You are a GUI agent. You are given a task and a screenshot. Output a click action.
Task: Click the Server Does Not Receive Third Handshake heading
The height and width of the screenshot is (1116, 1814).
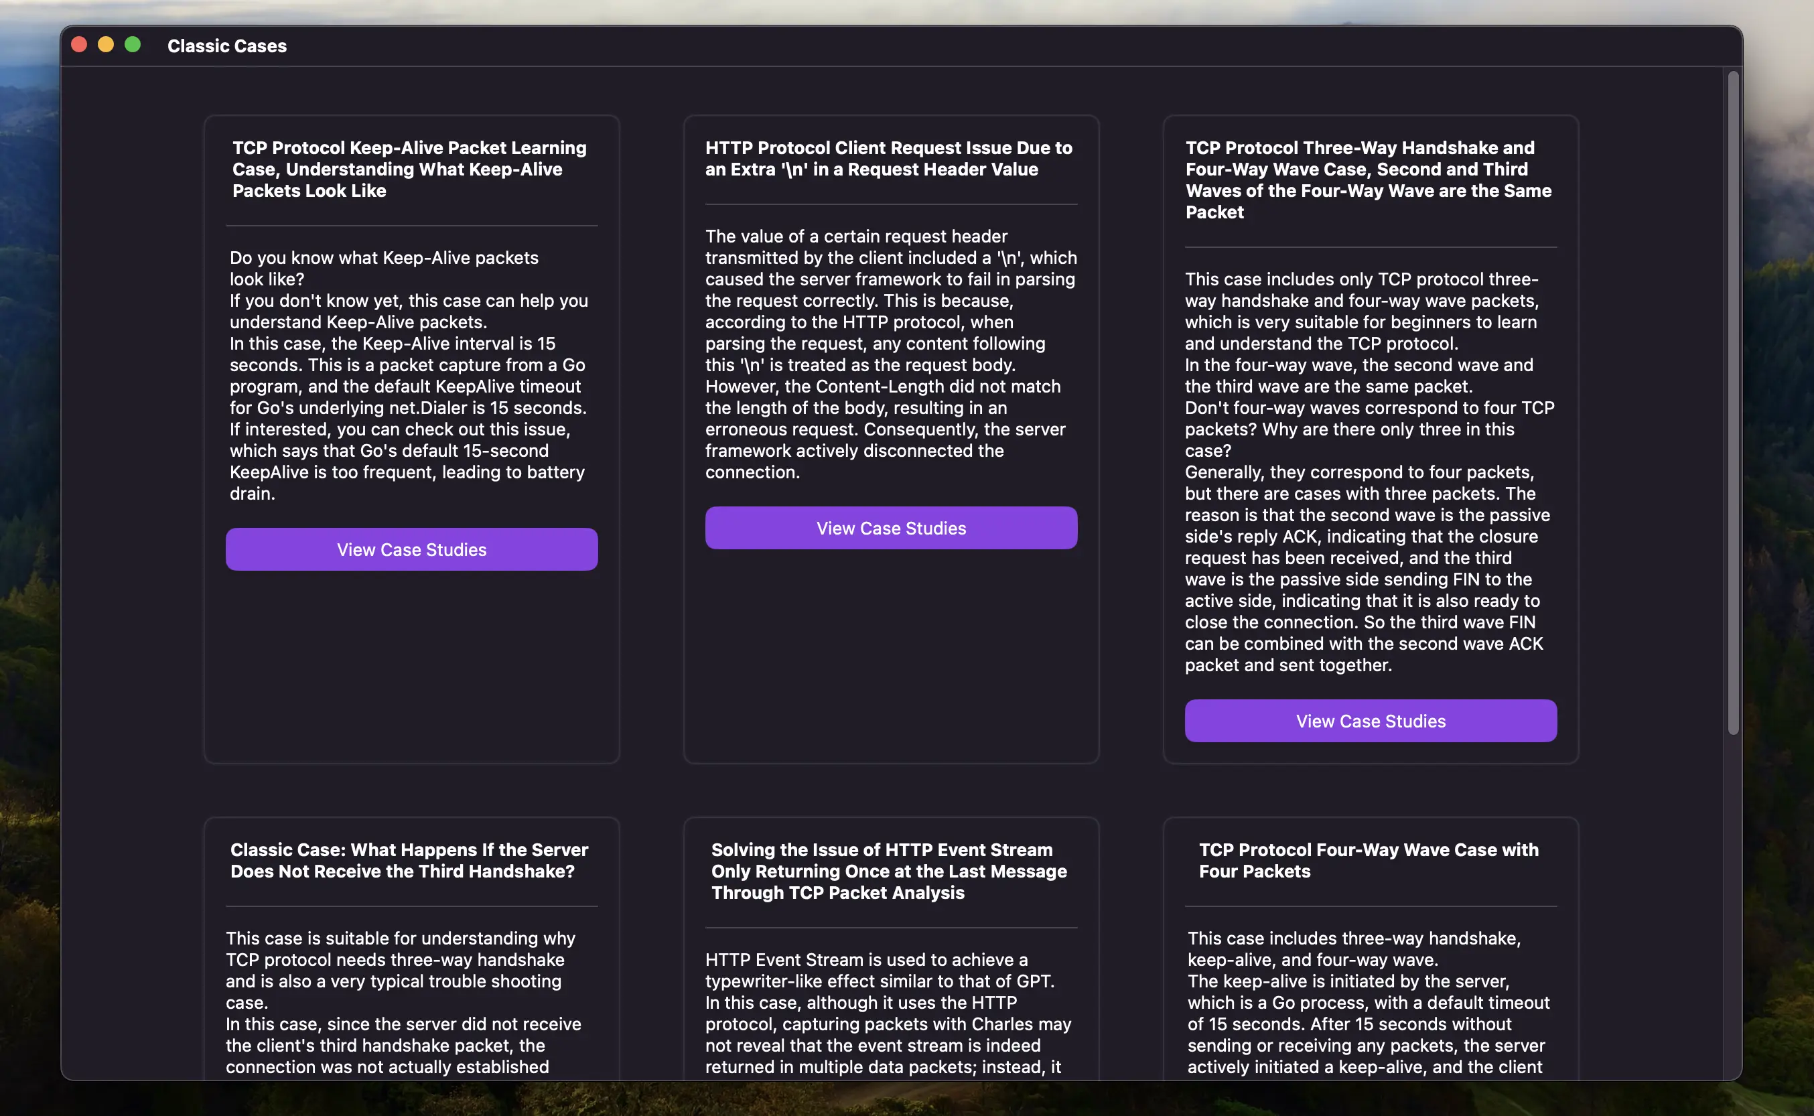(409, 860)
